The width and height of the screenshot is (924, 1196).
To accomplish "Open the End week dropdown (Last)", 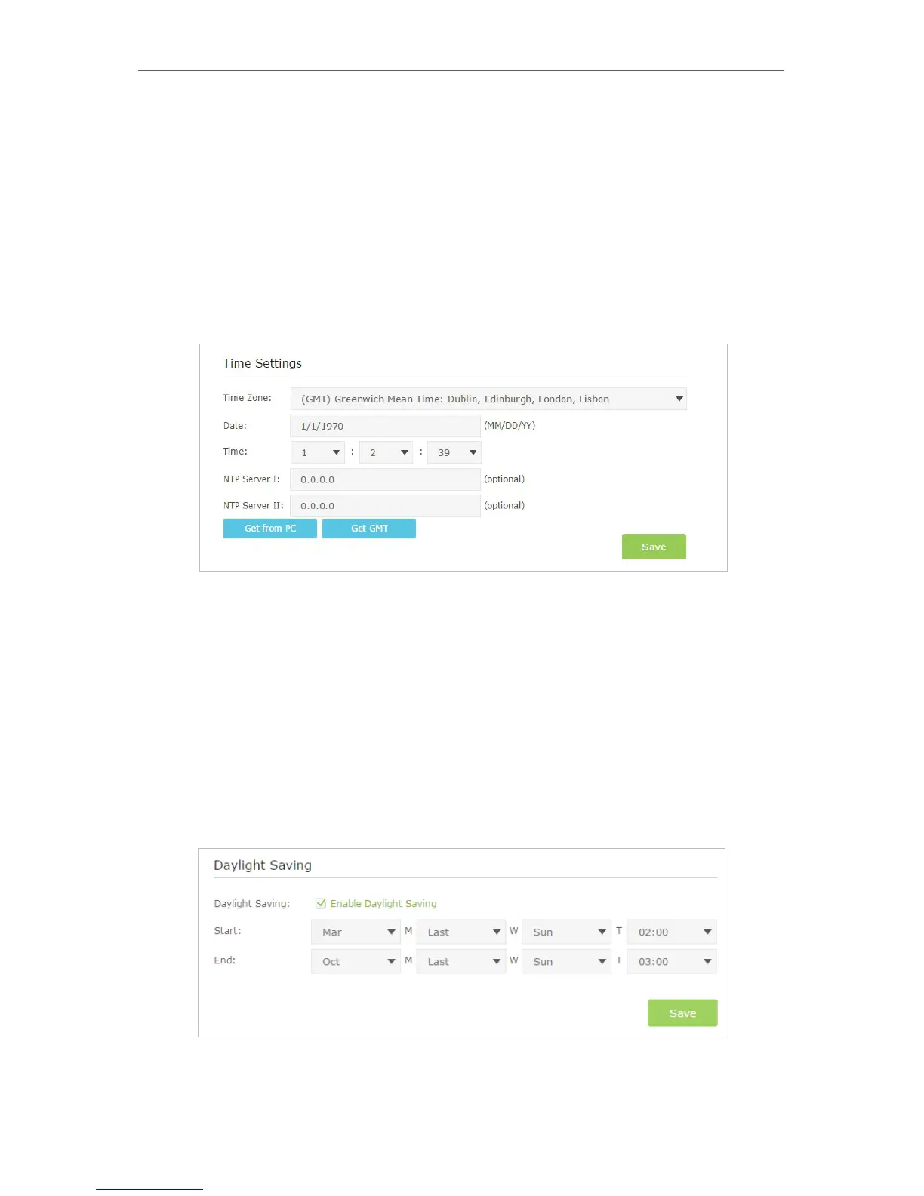I will (460, 961).
